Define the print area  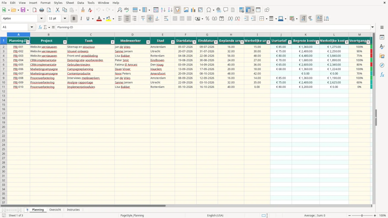(x=242, y=10)
